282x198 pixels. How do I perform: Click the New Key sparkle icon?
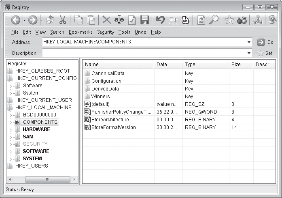[173, 20]
